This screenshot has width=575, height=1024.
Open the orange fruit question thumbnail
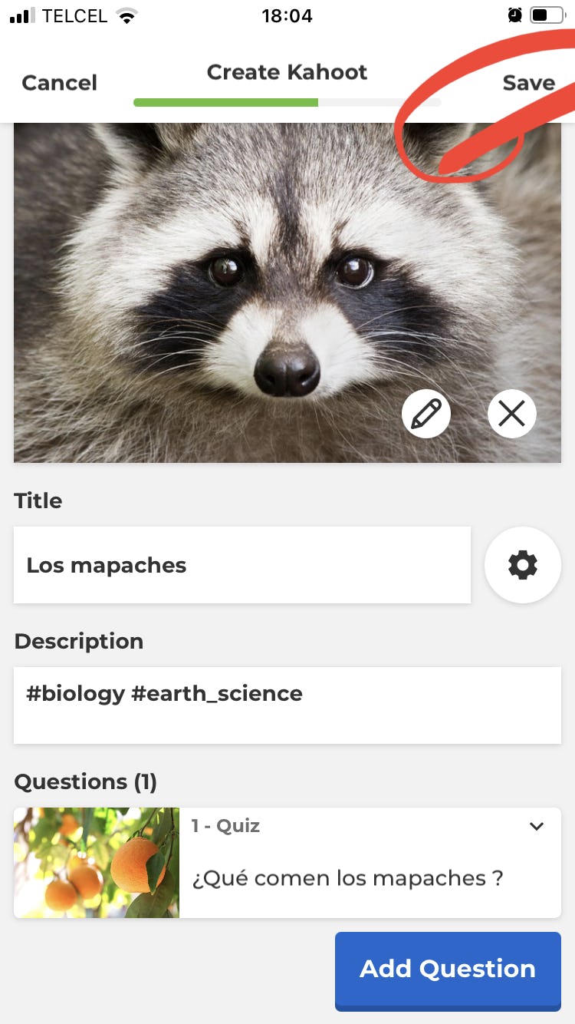pos(97,863)
